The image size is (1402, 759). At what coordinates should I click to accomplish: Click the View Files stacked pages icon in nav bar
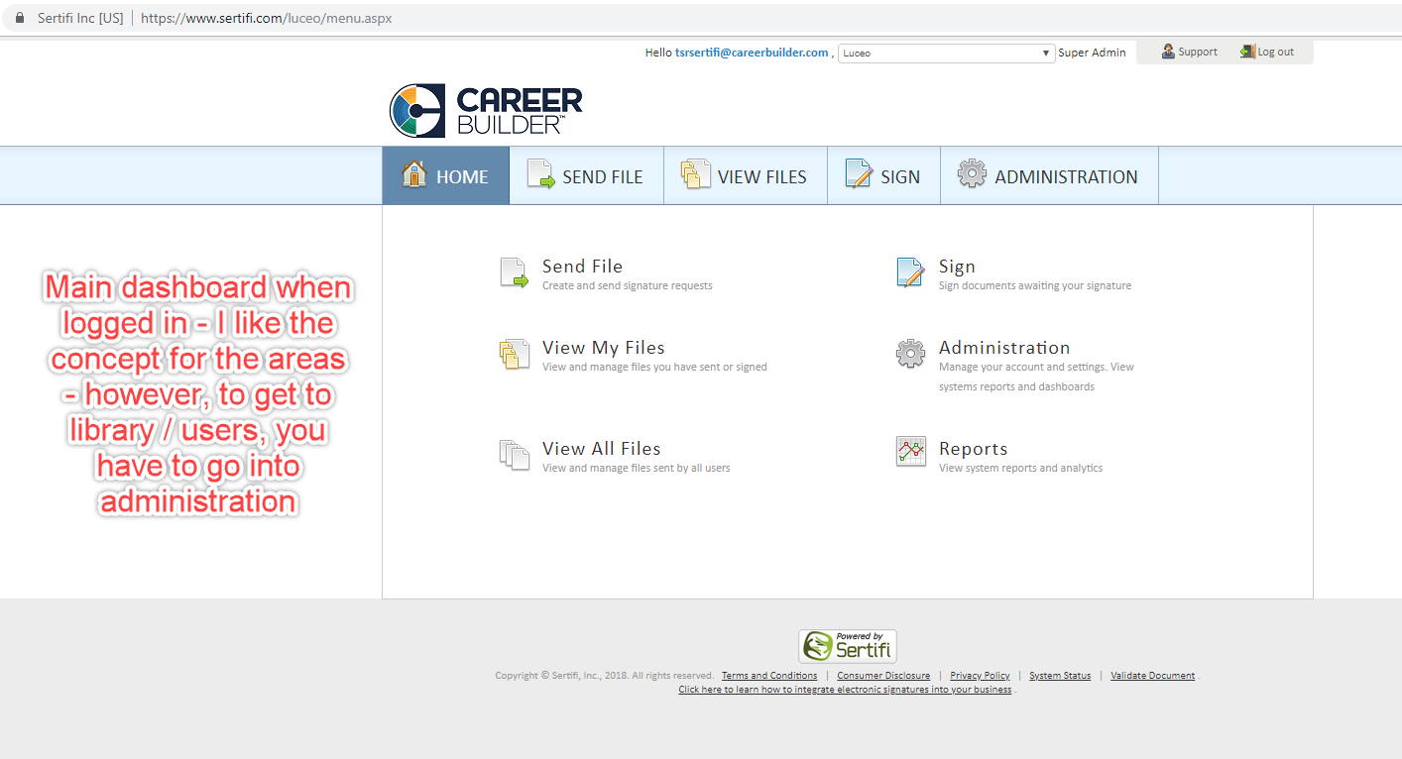point(696,174)
